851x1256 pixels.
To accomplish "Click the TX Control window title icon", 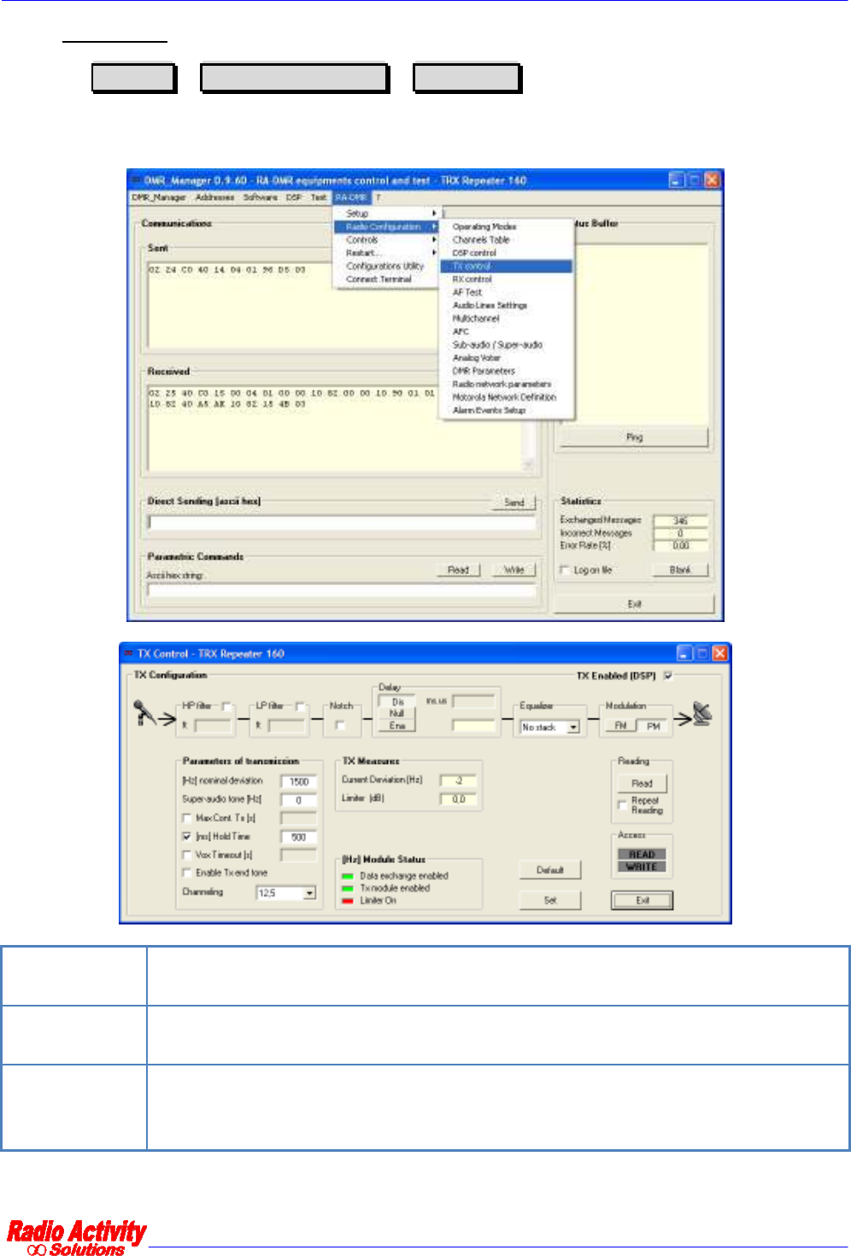I will tap(128, 653).
